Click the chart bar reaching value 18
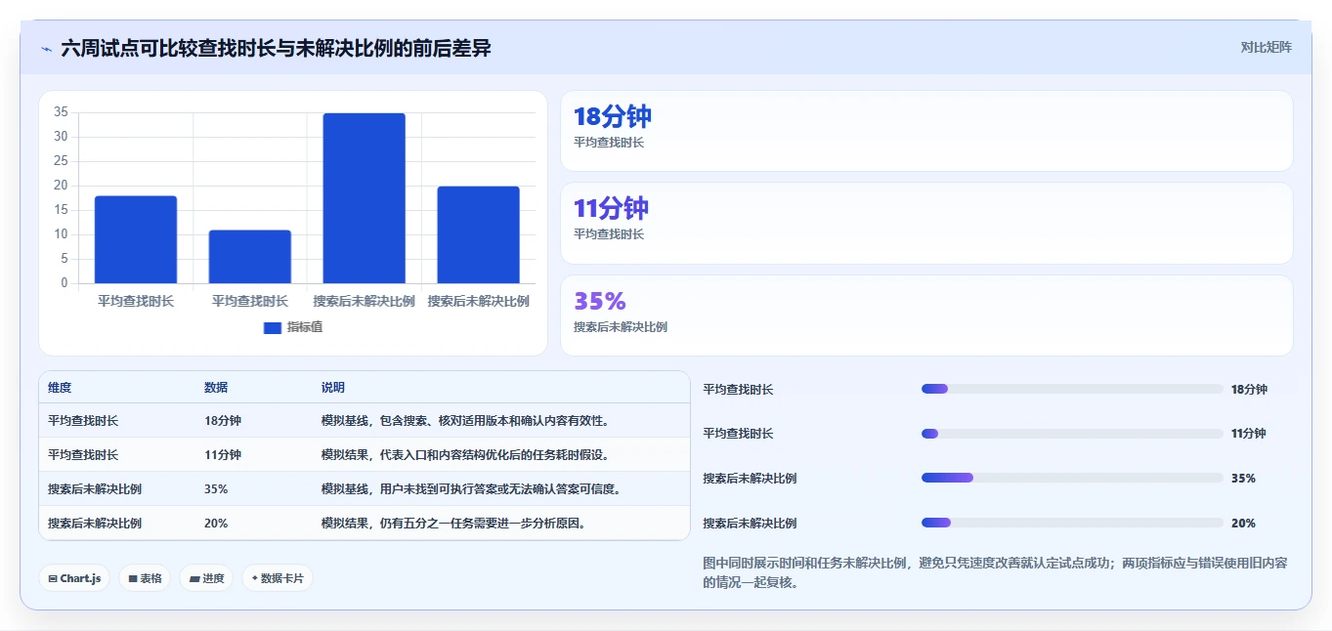Screen dimensions: 1332x631 [x=136, y=240]
